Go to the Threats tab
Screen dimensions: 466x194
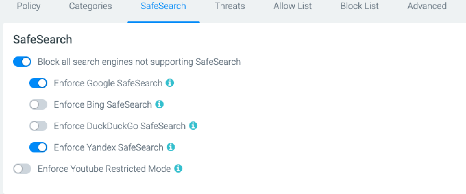[230, 6]
